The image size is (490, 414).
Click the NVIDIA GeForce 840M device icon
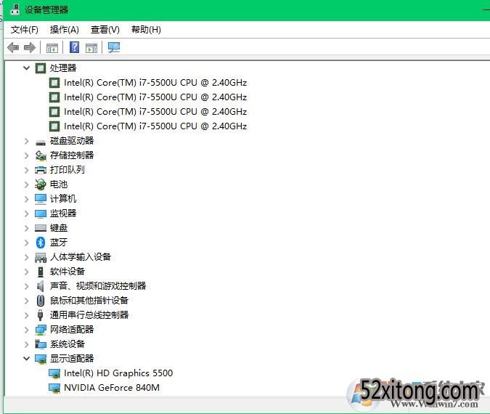(x=54, y=388)
